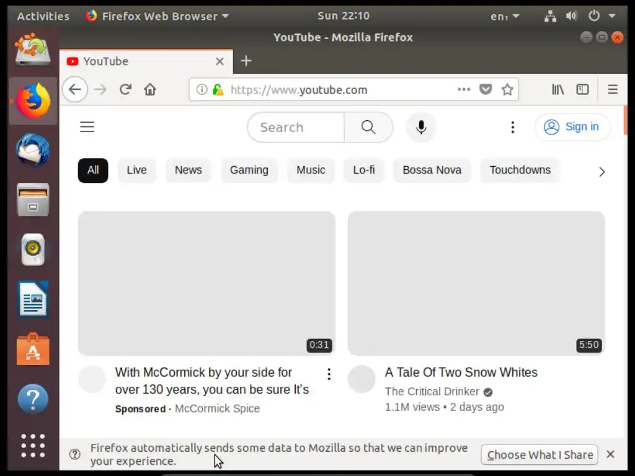Select the YouTube browser tab
Screen dimensions: 635x476
[x=146, y=61]
